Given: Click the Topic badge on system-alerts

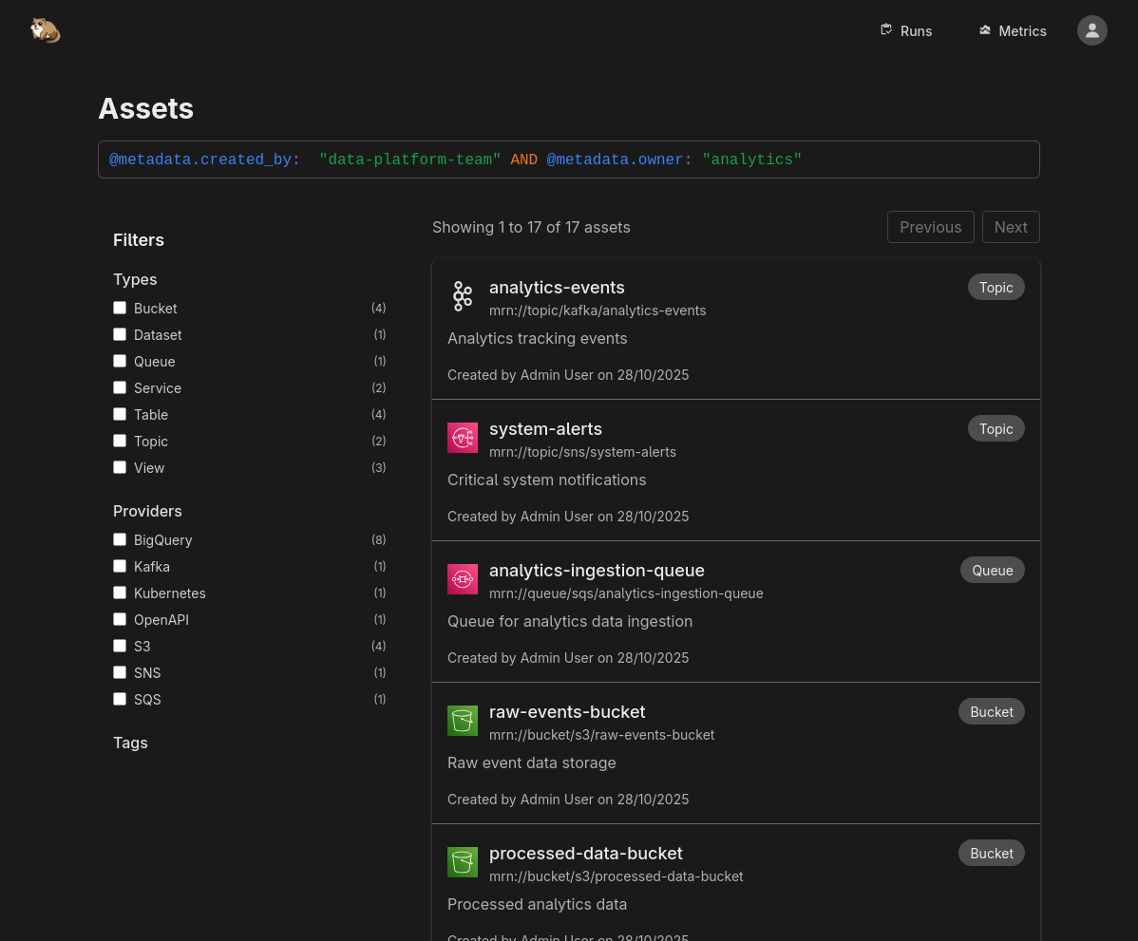Looking at the screenshot, I should pyautogui.click(x=996, y=428).
